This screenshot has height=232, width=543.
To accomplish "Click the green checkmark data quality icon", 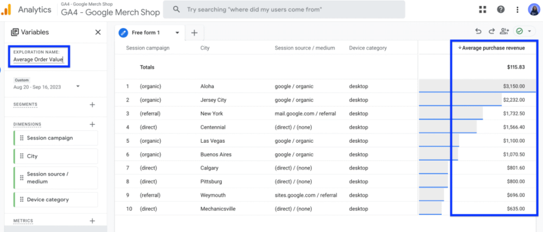I will click(x=519, y=31).
